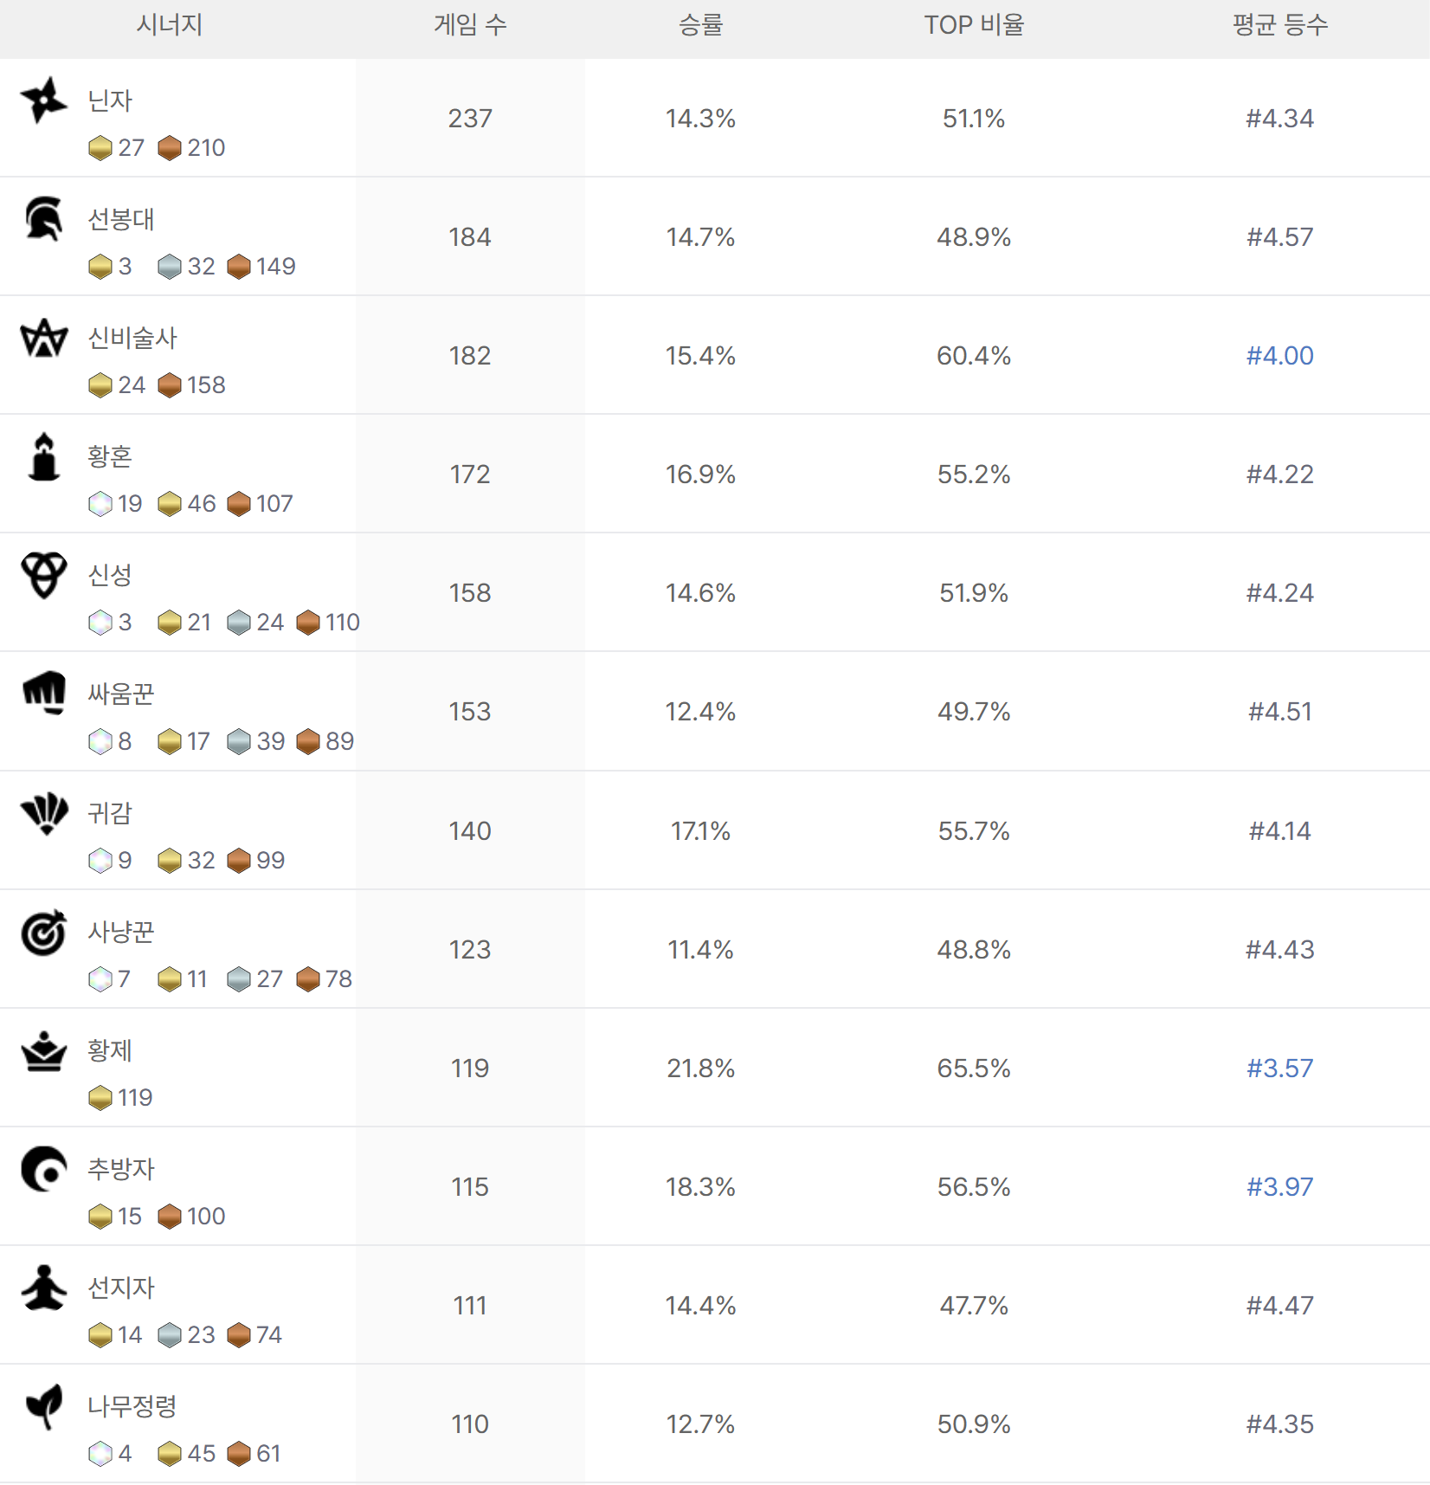Click the 시너지 column header
Image resolution: width=1430 pixels, height=1485 pixels.
tap(170, 25)
